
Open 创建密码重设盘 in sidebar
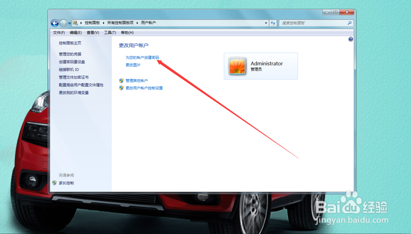(72, 62)
